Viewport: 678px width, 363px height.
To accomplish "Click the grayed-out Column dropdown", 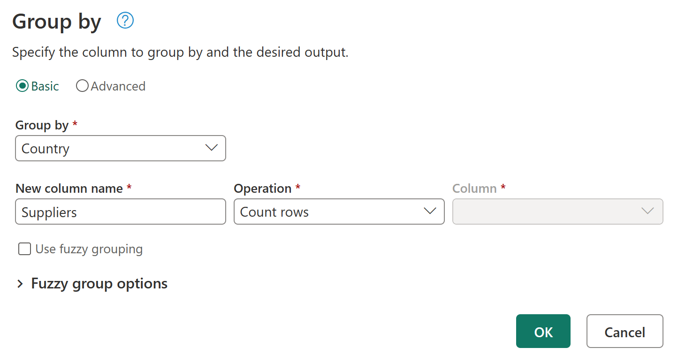I will [557, 212].
